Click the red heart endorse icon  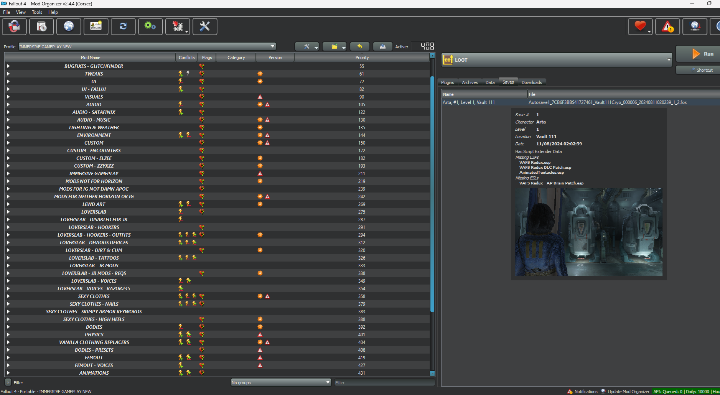pos(640,26)
